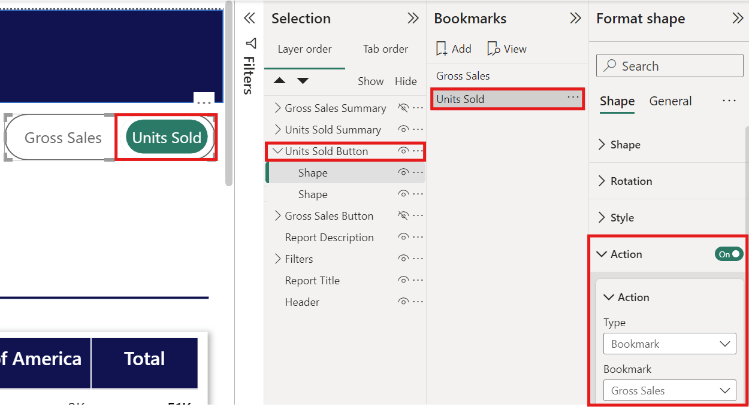
Task: Show the hidden Gross Sales Button
Action: coord(403,216)
